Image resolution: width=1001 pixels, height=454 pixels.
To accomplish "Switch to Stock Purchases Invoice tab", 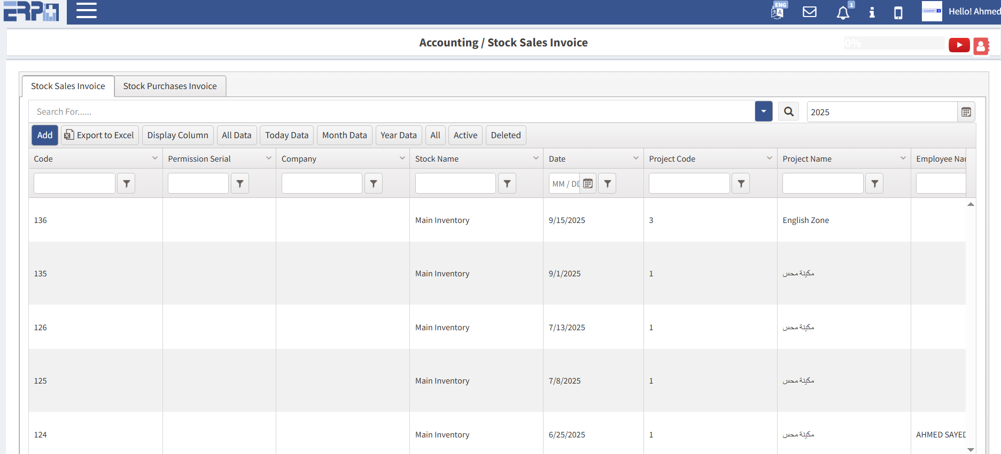I will click(170, 86).
